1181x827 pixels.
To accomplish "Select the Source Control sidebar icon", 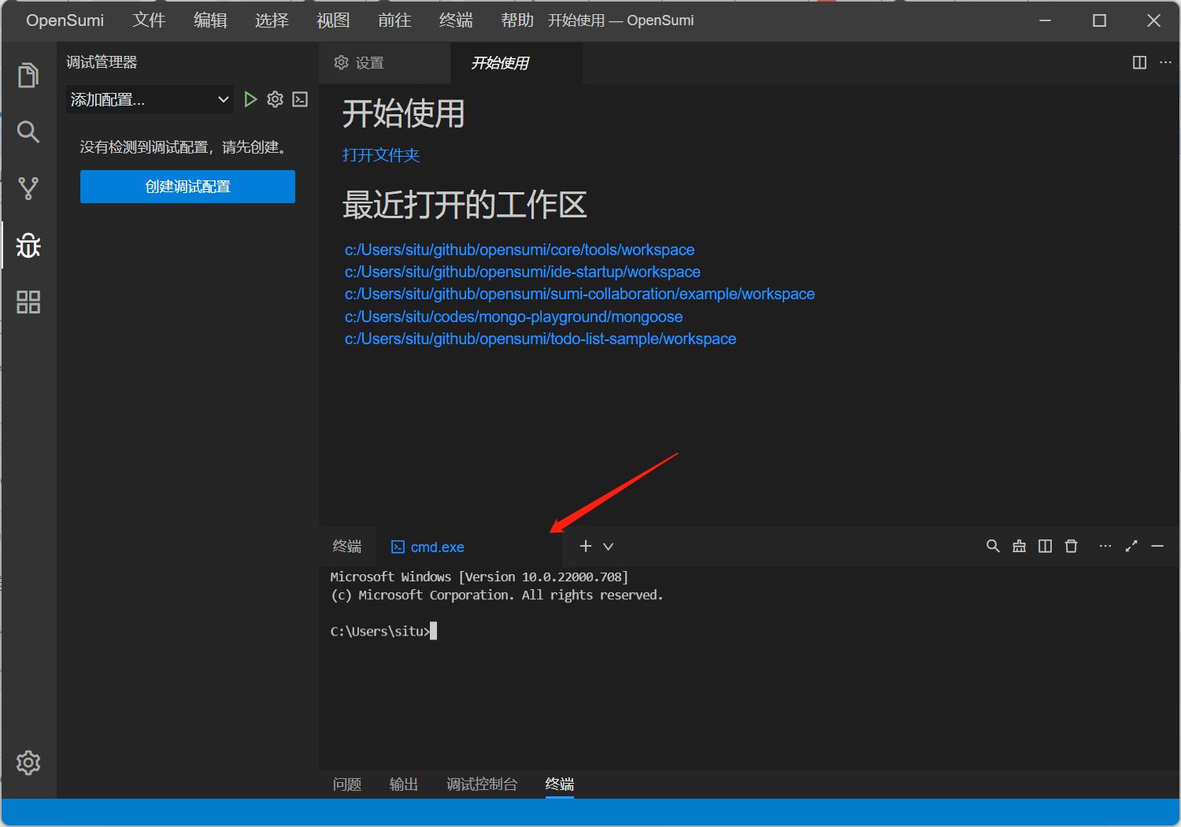I will pos(28,188).
